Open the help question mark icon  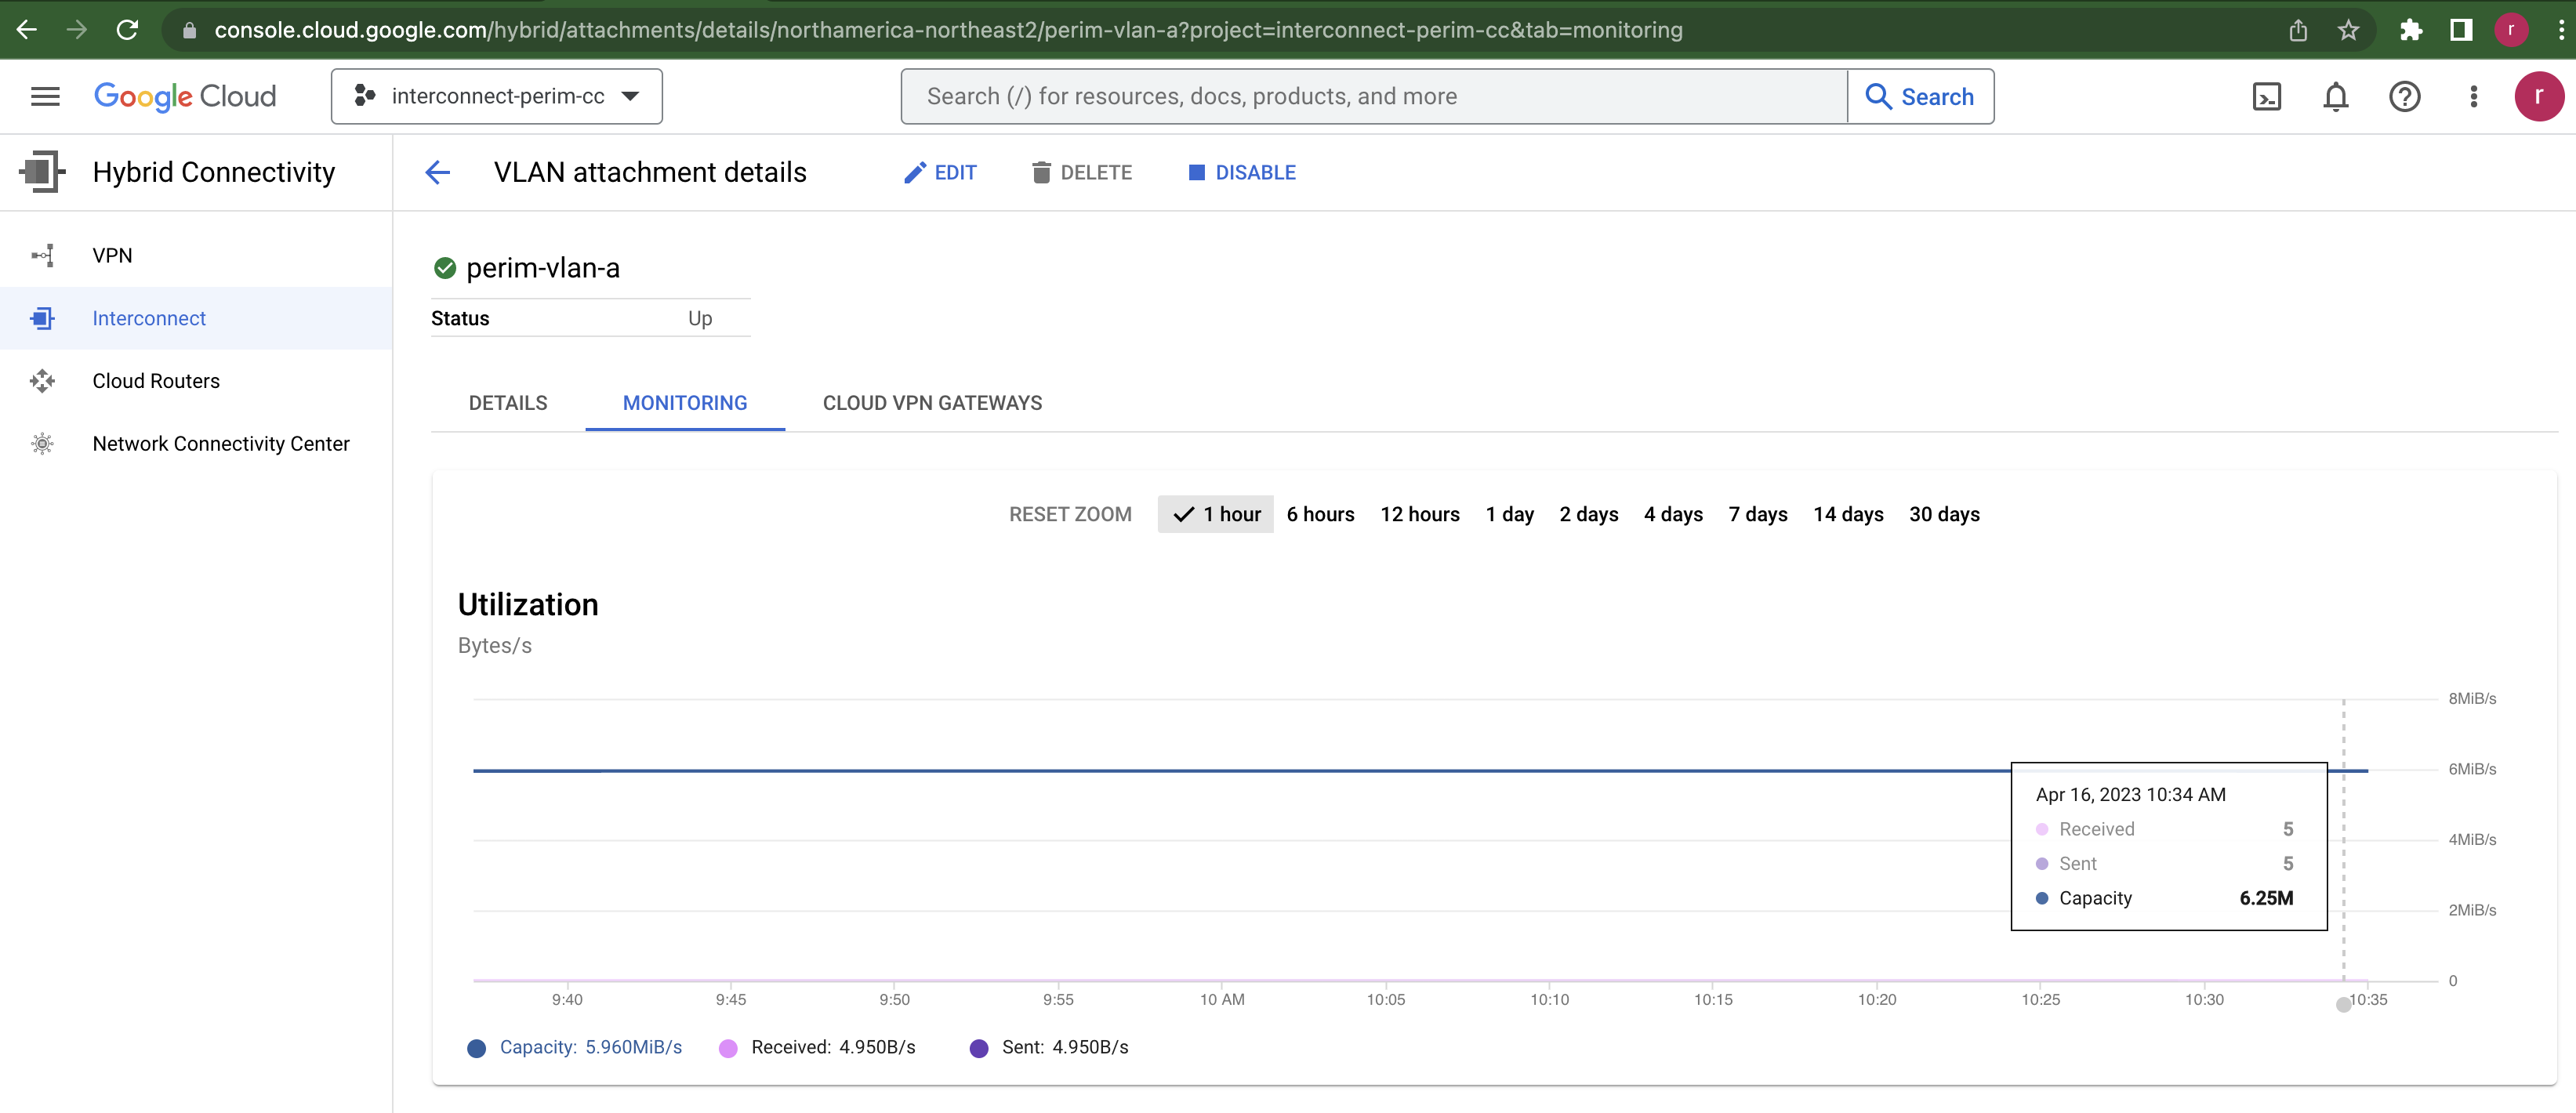point(2405,96)
